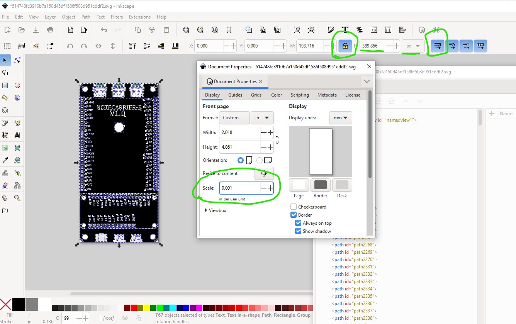The width and height of the screenshot is (516, 324).
Task: Click the Border color swatch
Action: click(321, 185)
